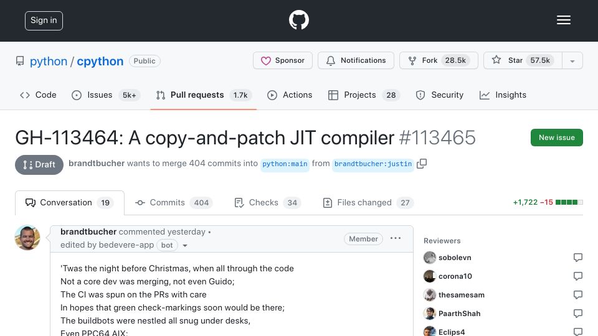Viewport: 598px width, 336px height.
Task: Click the Notifications bell button
Action: 356,60
